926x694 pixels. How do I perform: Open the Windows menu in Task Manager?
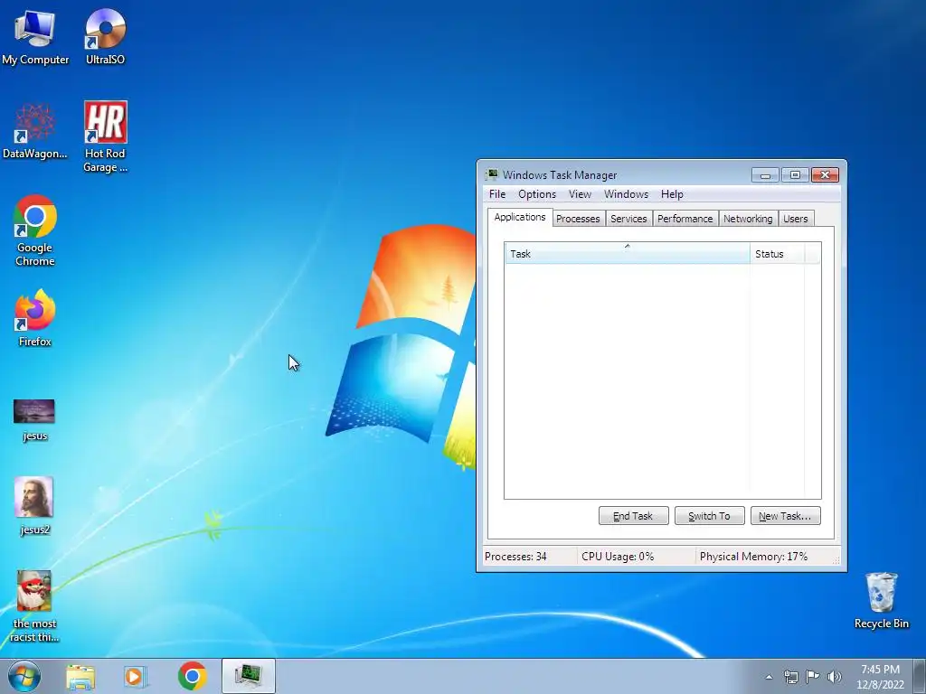pos(626,194)
